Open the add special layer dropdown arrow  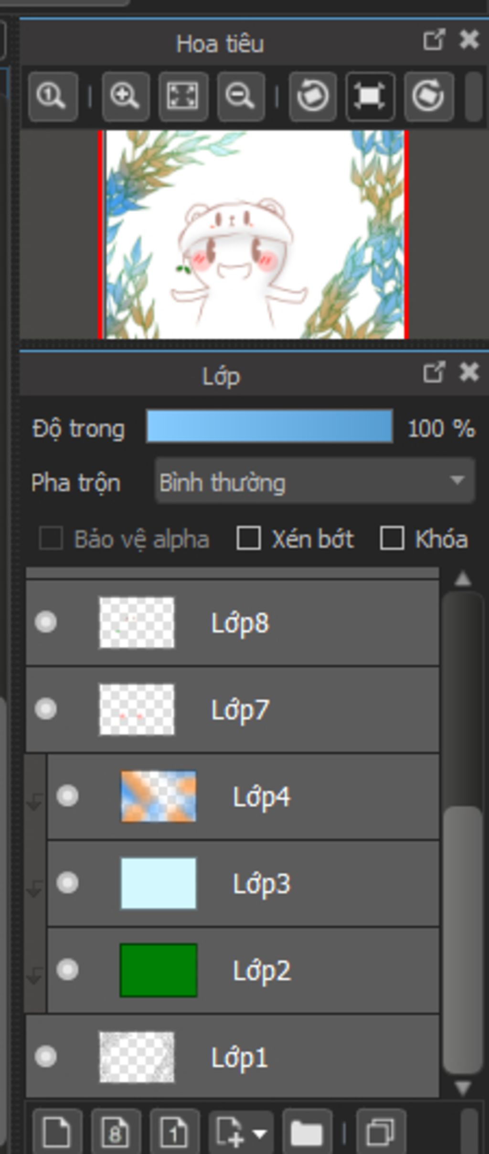[260, 1133]
